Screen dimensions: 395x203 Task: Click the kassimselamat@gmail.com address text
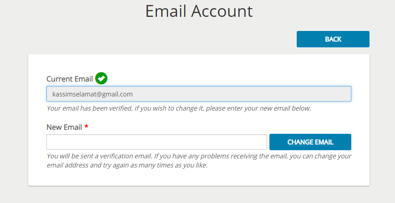(92, 94)
